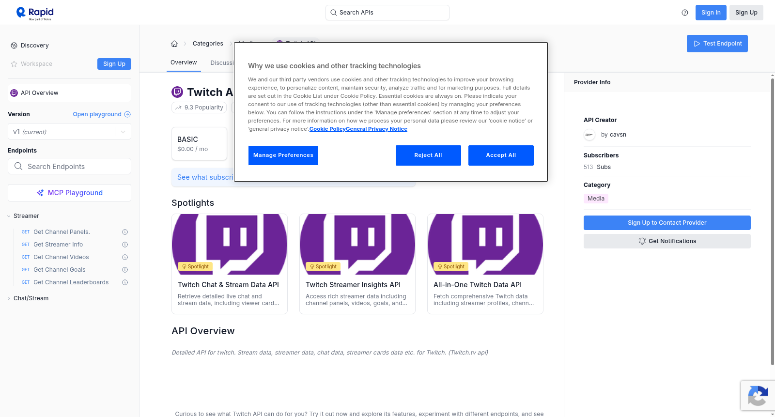This screenshot has width=775, height=417.
Task: Click the sidebar Workspace Sign Up button
Action: [114, 64]
